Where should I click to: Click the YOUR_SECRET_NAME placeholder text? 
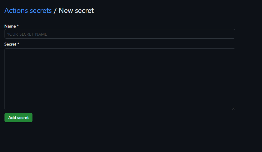[27, 34]
